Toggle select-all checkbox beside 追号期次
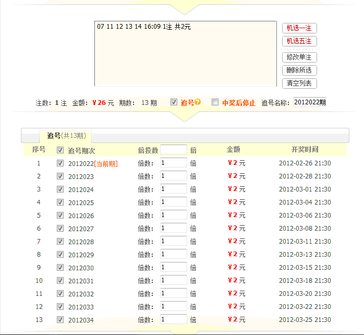Viewport: 364px width, 335px height. point(60,150)
